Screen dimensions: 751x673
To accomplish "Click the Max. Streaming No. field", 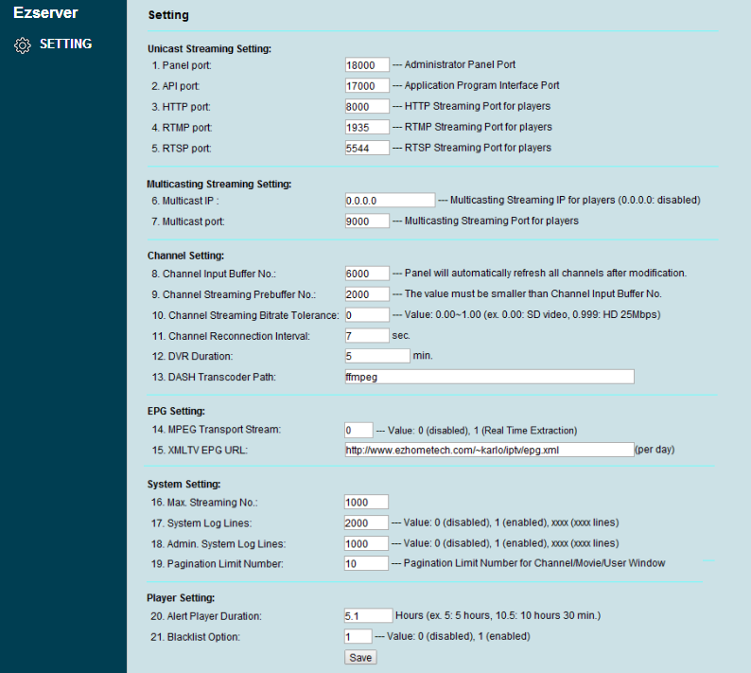I will [366, 502].
